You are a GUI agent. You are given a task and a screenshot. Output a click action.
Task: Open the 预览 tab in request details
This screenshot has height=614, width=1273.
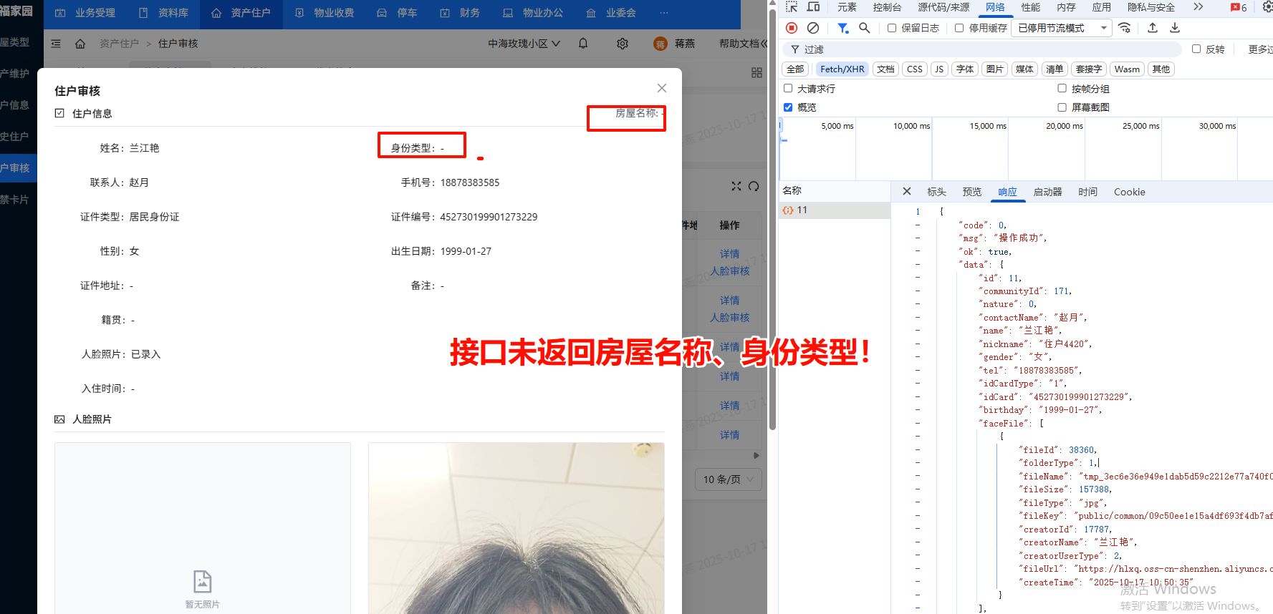click(x=972, y=192)
